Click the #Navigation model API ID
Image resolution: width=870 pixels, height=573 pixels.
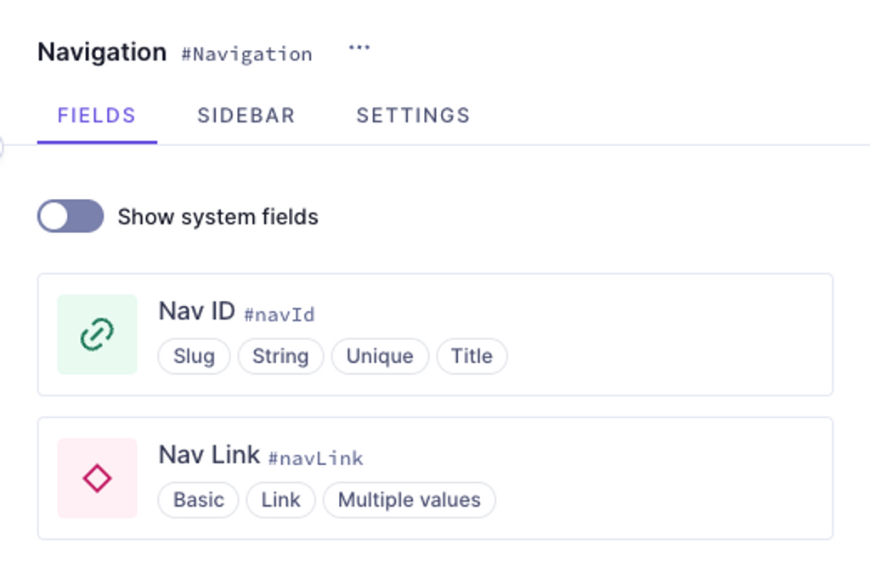click(247, 54)
